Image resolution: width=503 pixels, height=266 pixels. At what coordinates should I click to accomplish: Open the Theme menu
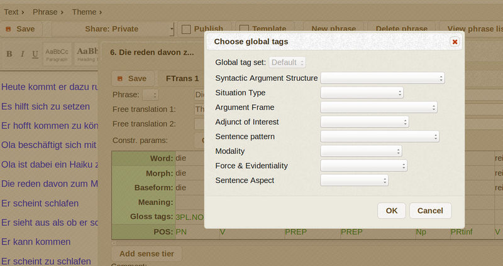point(87,11)
